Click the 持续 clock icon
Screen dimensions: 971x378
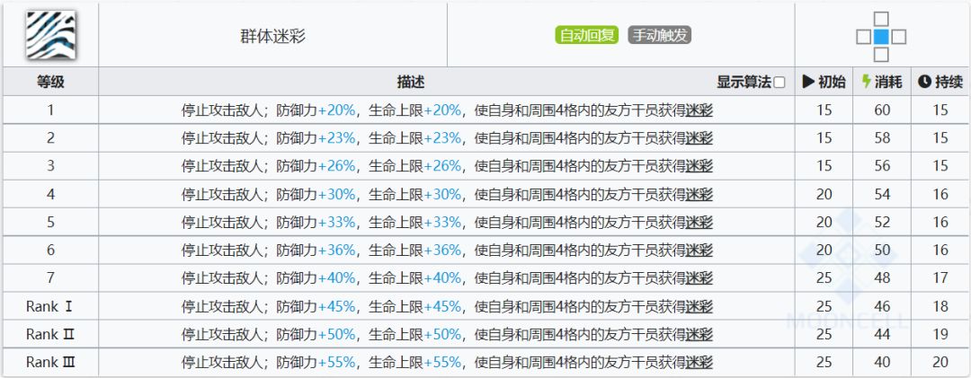[x=924, y=82]
